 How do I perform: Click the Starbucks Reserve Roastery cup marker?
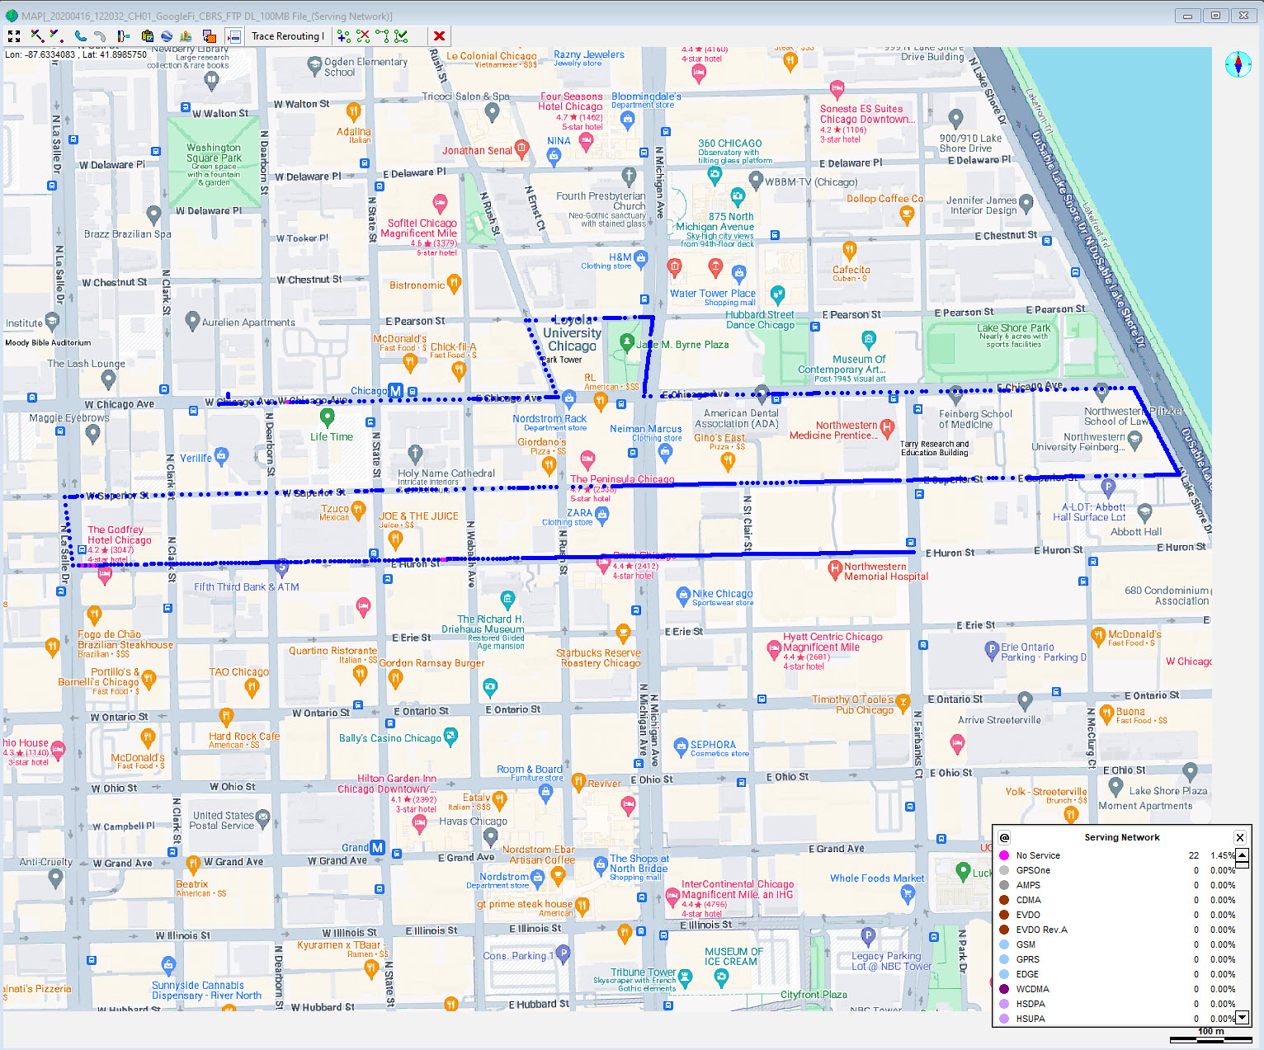click(x=623, y=633)
